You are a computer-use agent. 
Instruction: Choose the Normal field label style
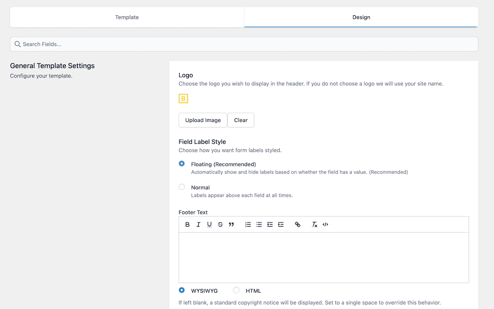tap(182, 187)
